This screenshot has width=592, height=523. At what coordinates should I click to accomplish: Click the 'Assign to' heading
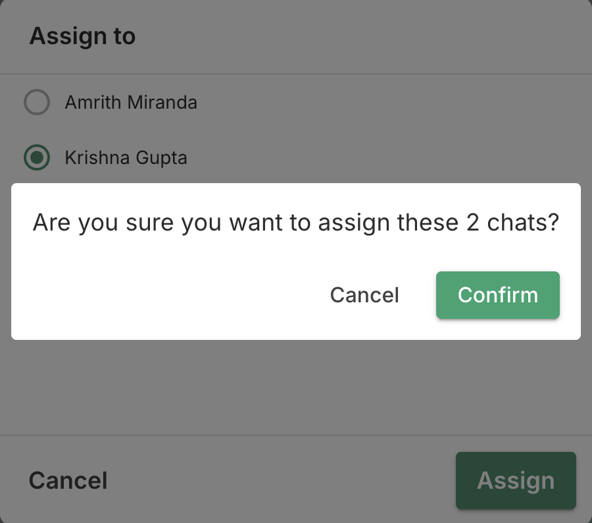tap(82, 36)
